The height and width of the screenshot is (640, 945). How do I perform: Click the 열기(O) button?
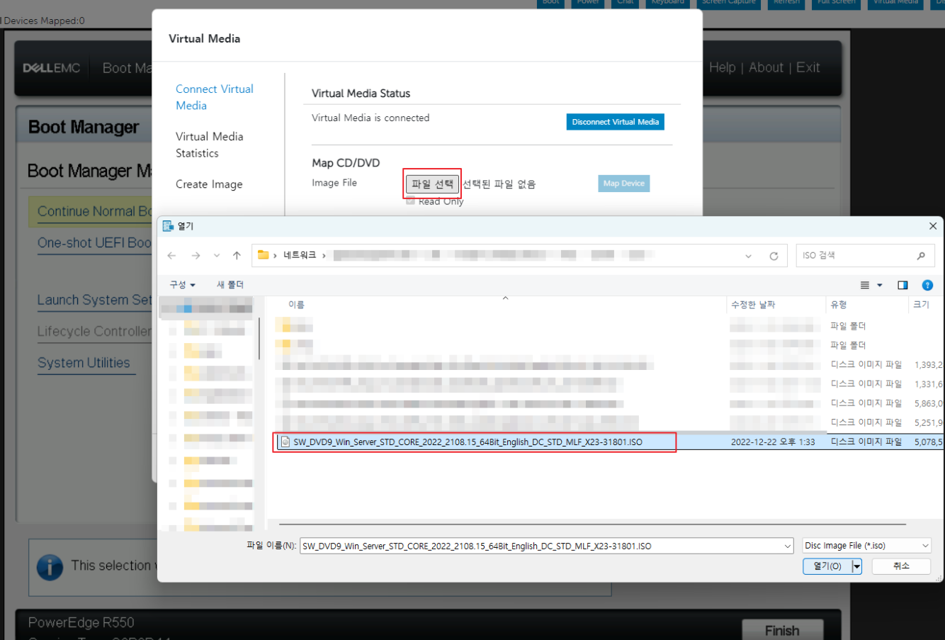tap(827, 566)
